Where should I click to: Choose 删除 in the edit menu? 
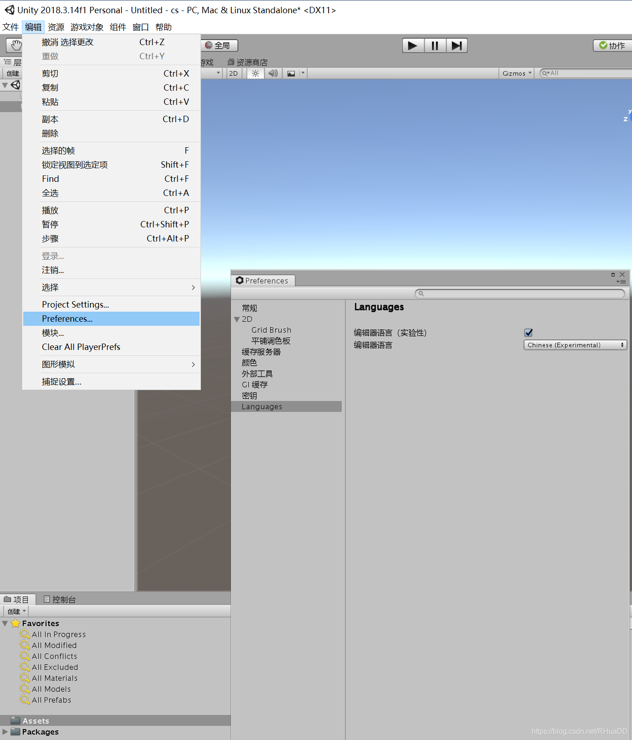(111, 134)
